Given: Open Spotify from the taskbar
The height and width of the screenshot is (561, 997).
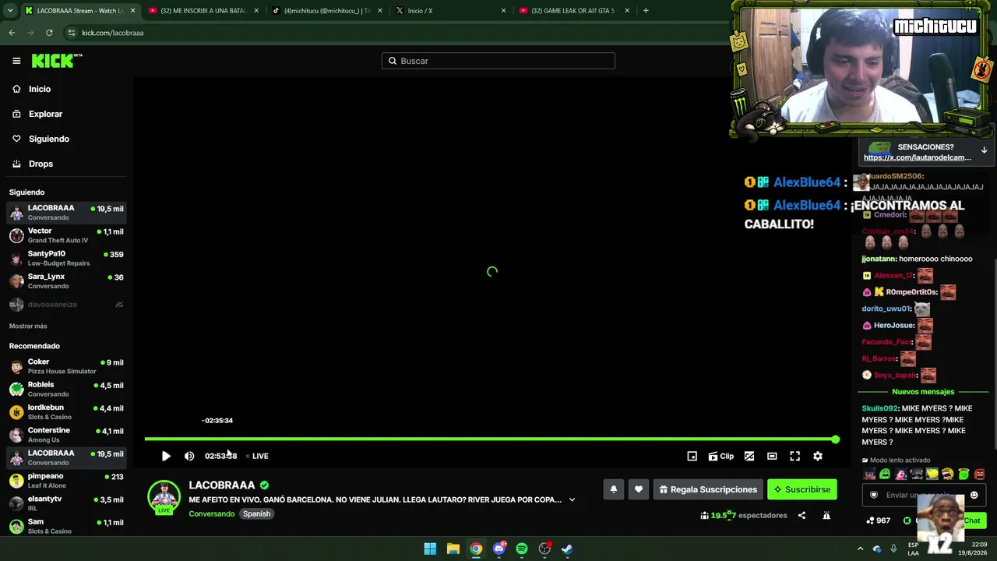Looking at the screenshot, I should click(522, 549).
